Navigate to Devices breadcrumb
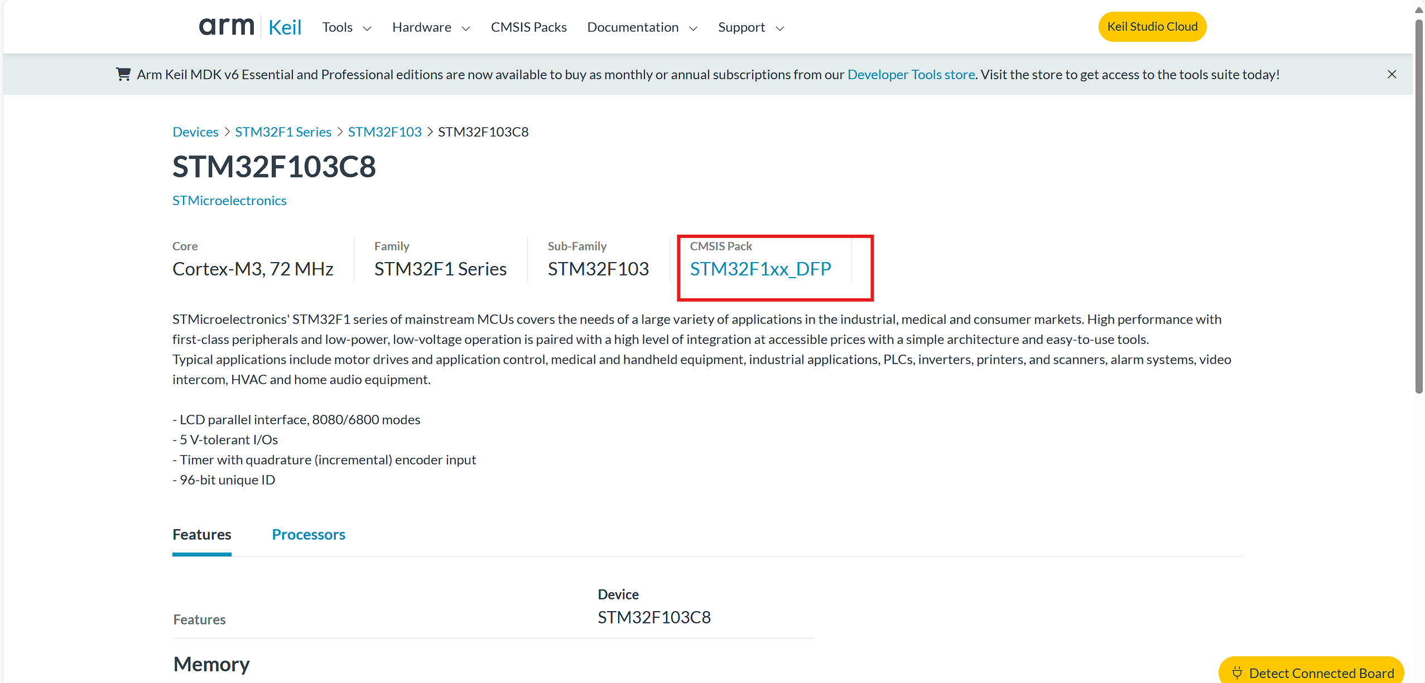 195,132
